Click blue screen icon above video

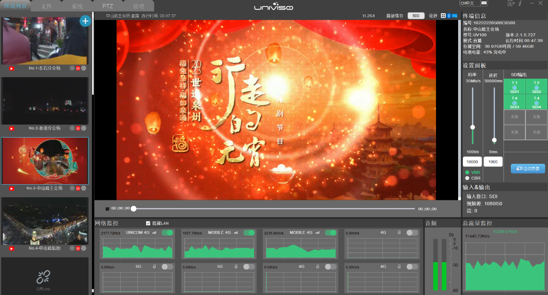(455, 16)
